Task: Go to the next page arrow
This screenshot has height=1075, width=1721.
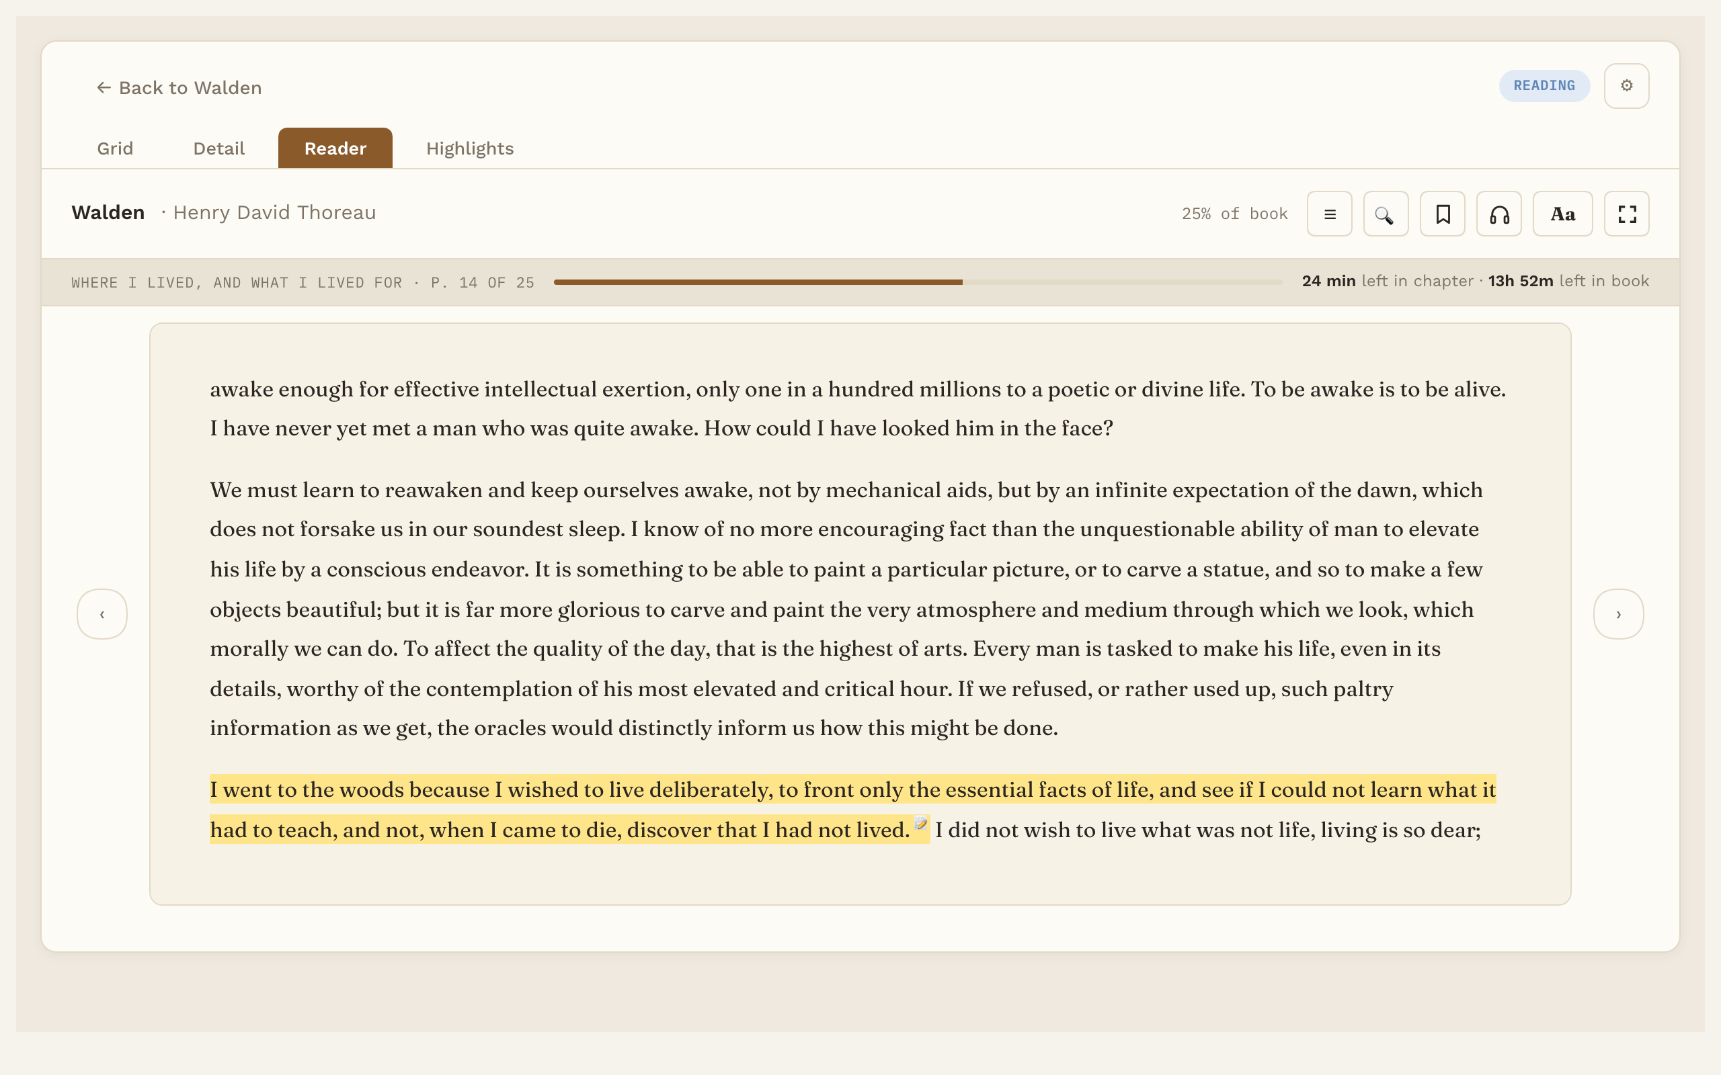Action: tap(1619, 614)
